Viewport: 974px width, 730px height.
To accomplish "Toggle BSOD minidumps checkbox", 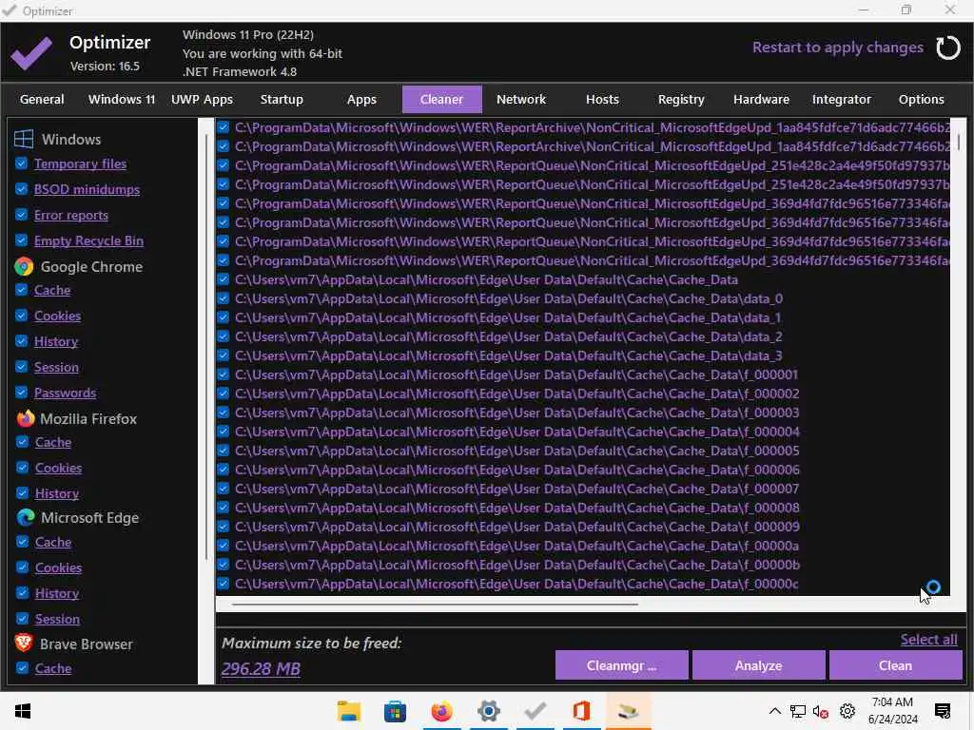I will pos(21,189).
